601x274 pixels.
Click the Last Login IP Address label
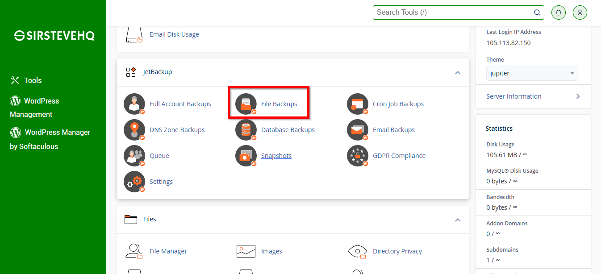[513, 32]
